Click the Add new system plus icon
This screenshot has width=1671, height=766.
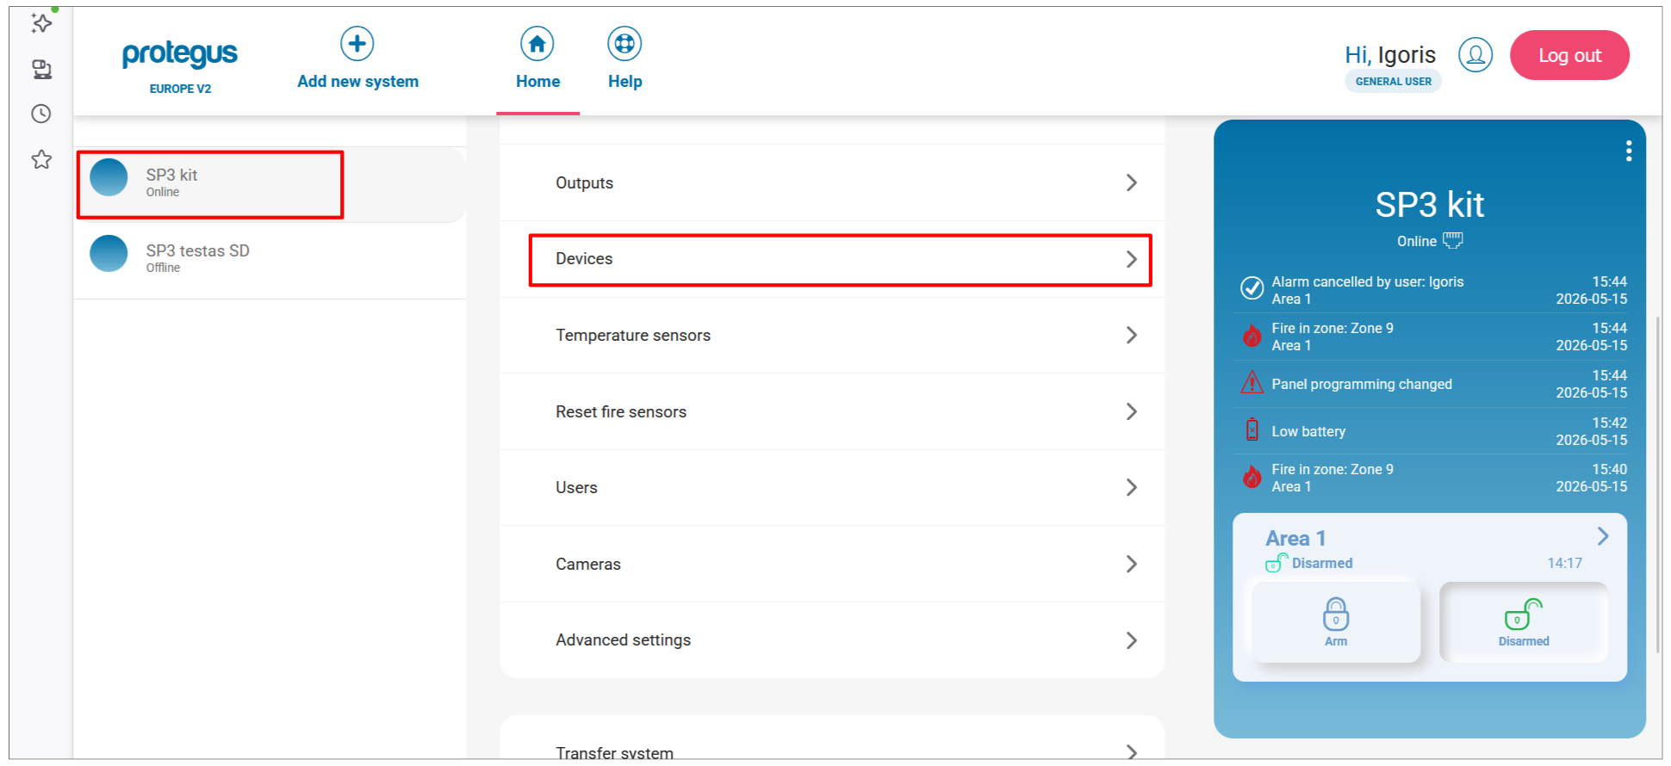tap(357, 43)
